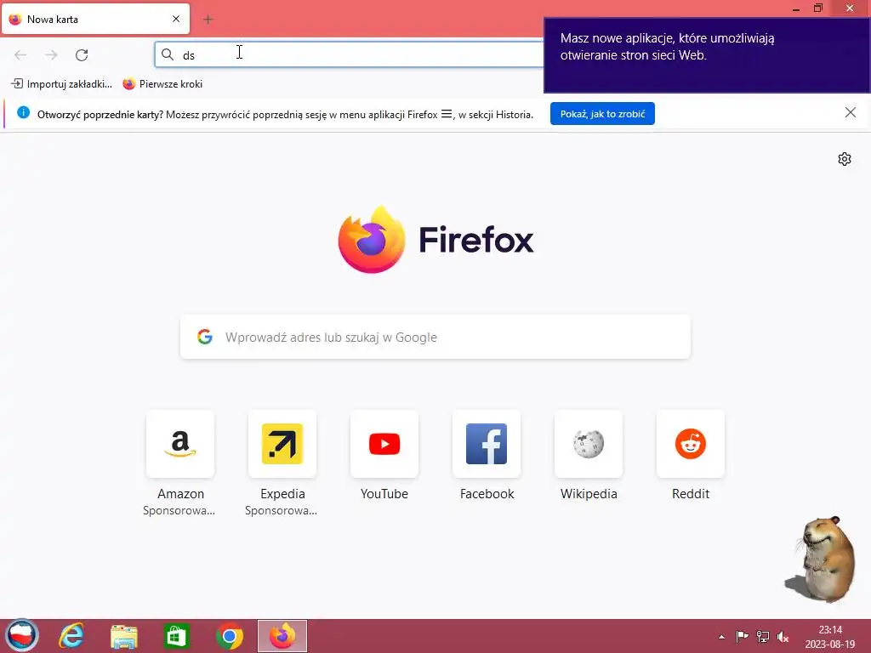
Task: Click the Sponsorowa... label under Expedia
Action: pos(281,510)
